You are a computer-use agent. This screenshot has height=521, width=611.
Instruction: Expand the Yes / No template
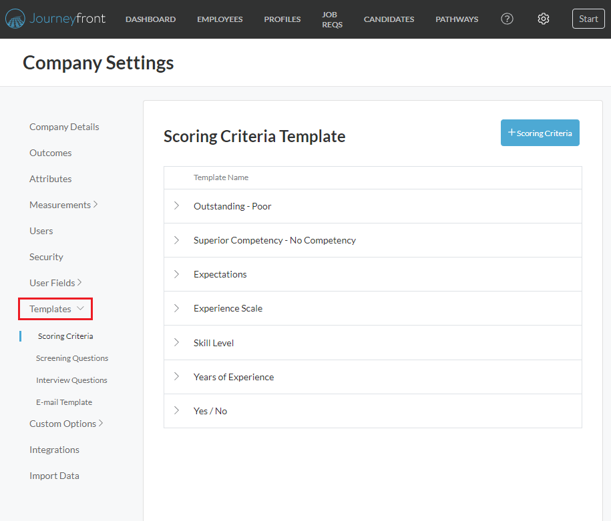coord(176,410)
